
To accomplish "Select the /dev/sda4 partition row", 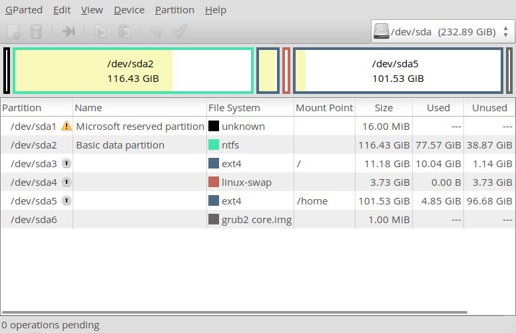I will (258, 182).
